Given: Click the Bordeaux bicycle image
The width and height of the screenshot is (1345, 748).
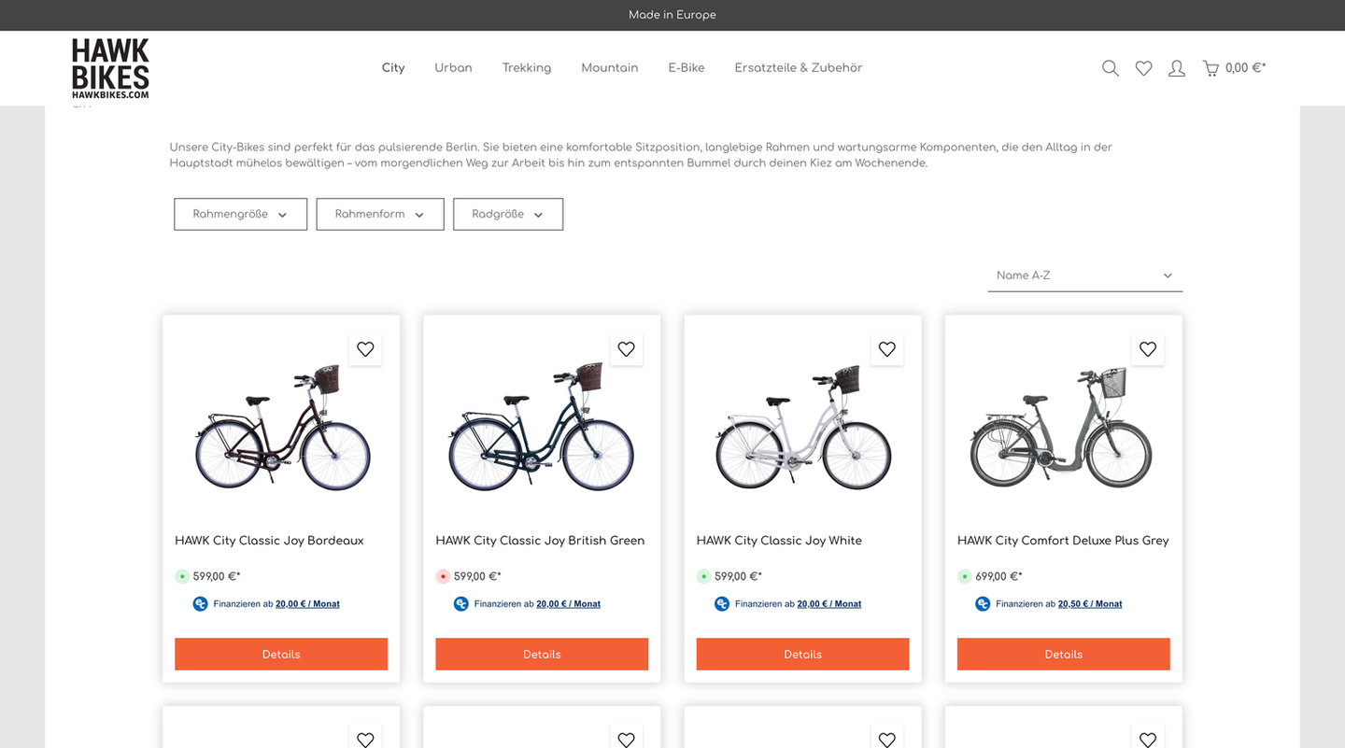Looking at the screenshot, I should point(281,428).
